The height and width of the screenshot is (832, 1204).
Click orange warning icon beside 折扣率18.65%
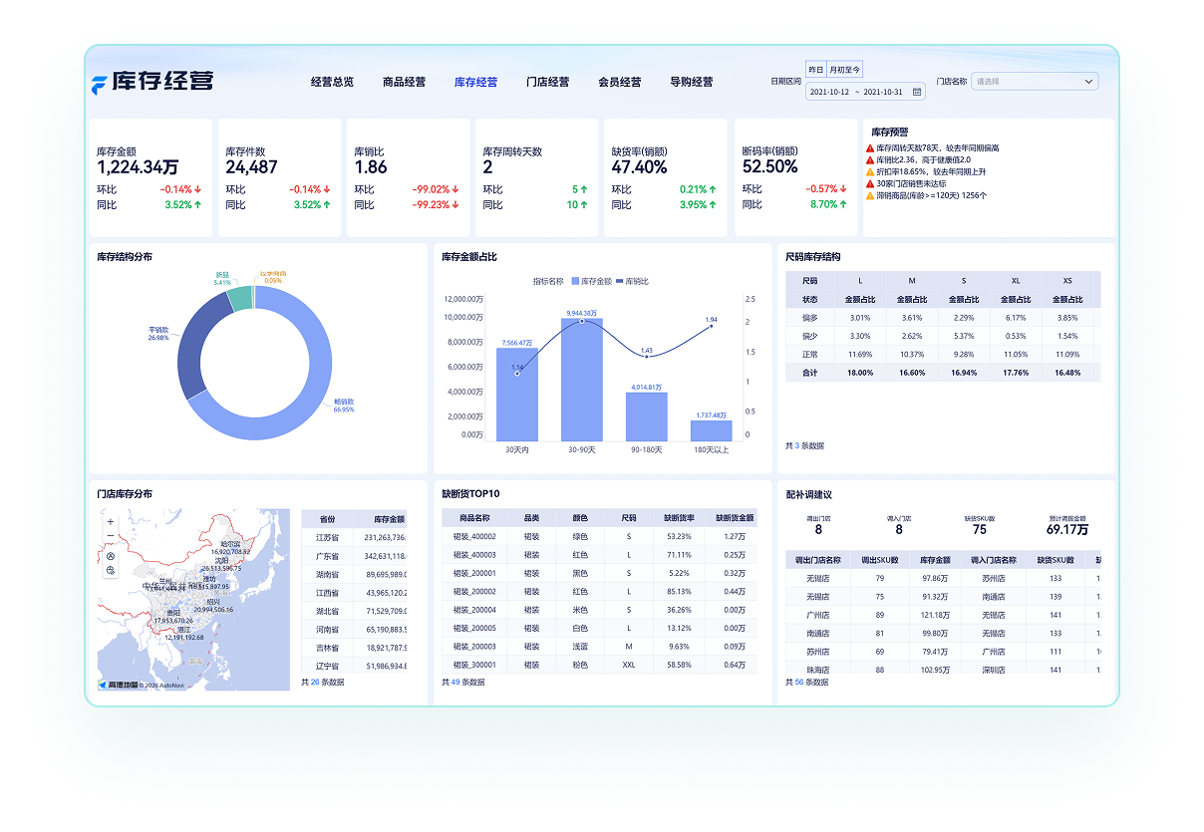(870, 171)
